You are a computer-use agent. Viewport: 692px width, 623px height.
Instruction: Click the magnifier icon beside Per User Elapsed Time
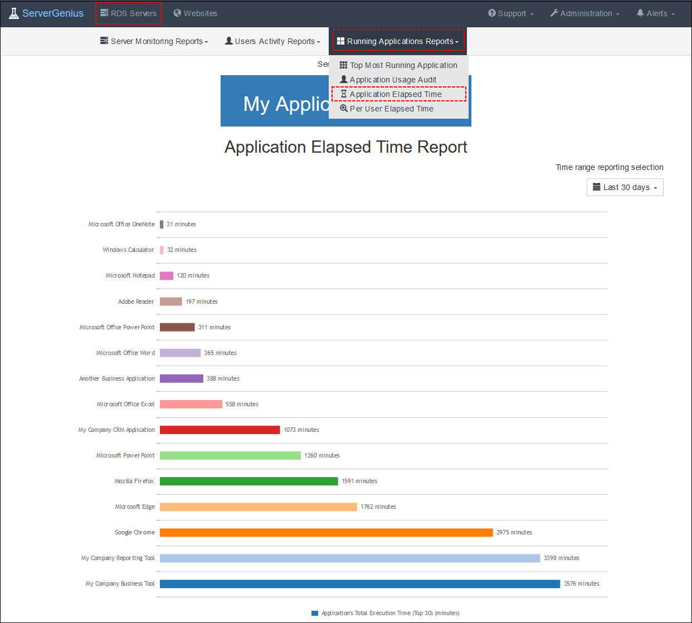(x=344, y=108)
